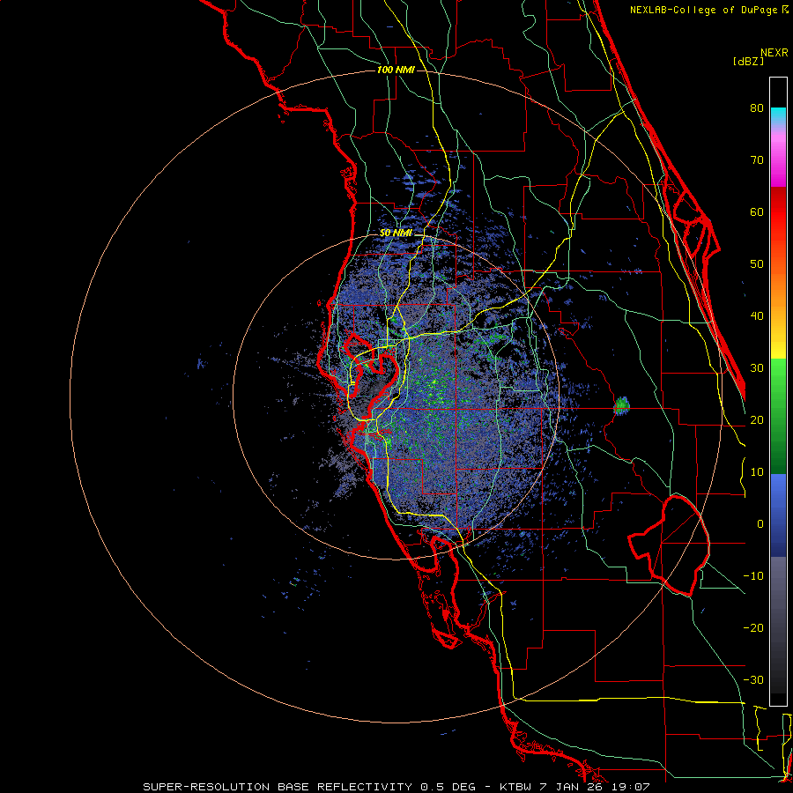Click the 70 dBZ scale value
Viewport: 793px width, 793px height.
click(x=757, y=160)
